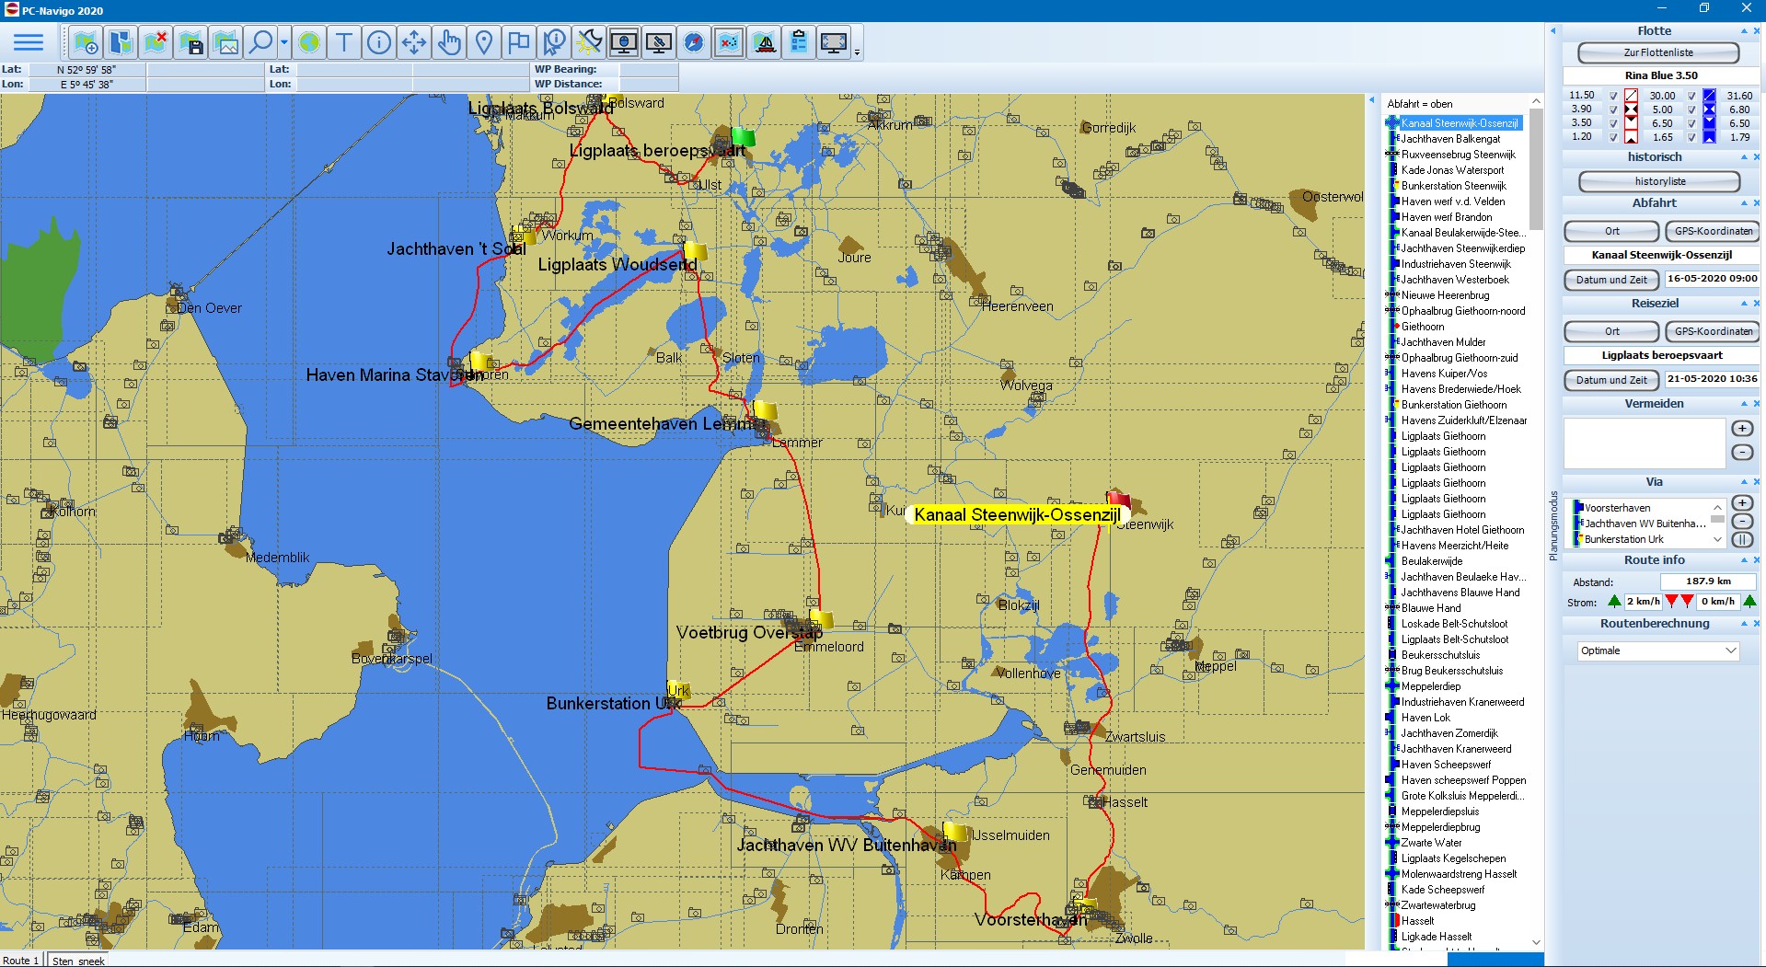Select the text tool T icon
Viewport: 1766px width, 967px height.
pos(344,42)
